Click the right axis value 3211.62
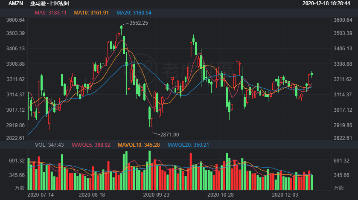 click(343, 79)
